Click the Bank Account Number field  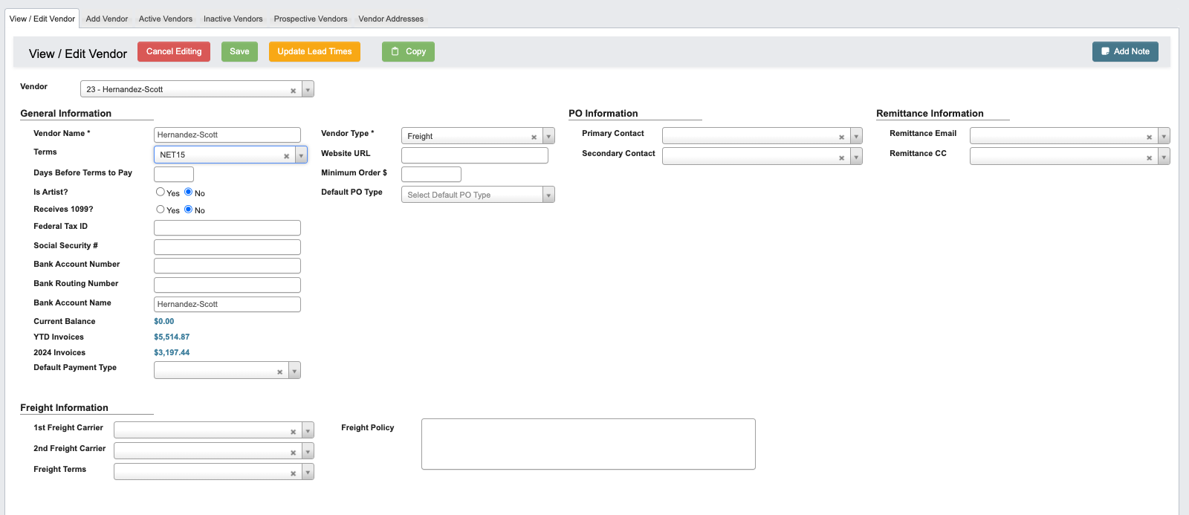pyautogui.click(x=227, y=265)
